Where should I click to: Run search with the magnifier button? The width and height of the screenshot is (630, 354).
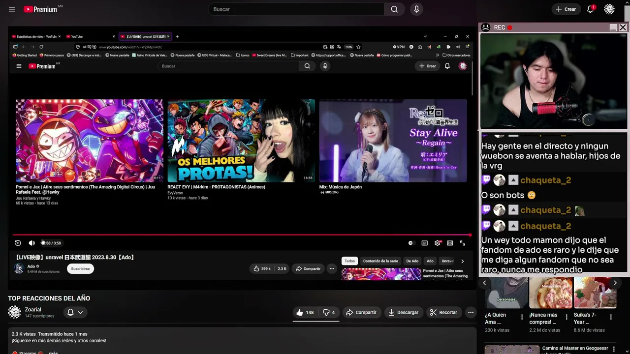[394, 9]
